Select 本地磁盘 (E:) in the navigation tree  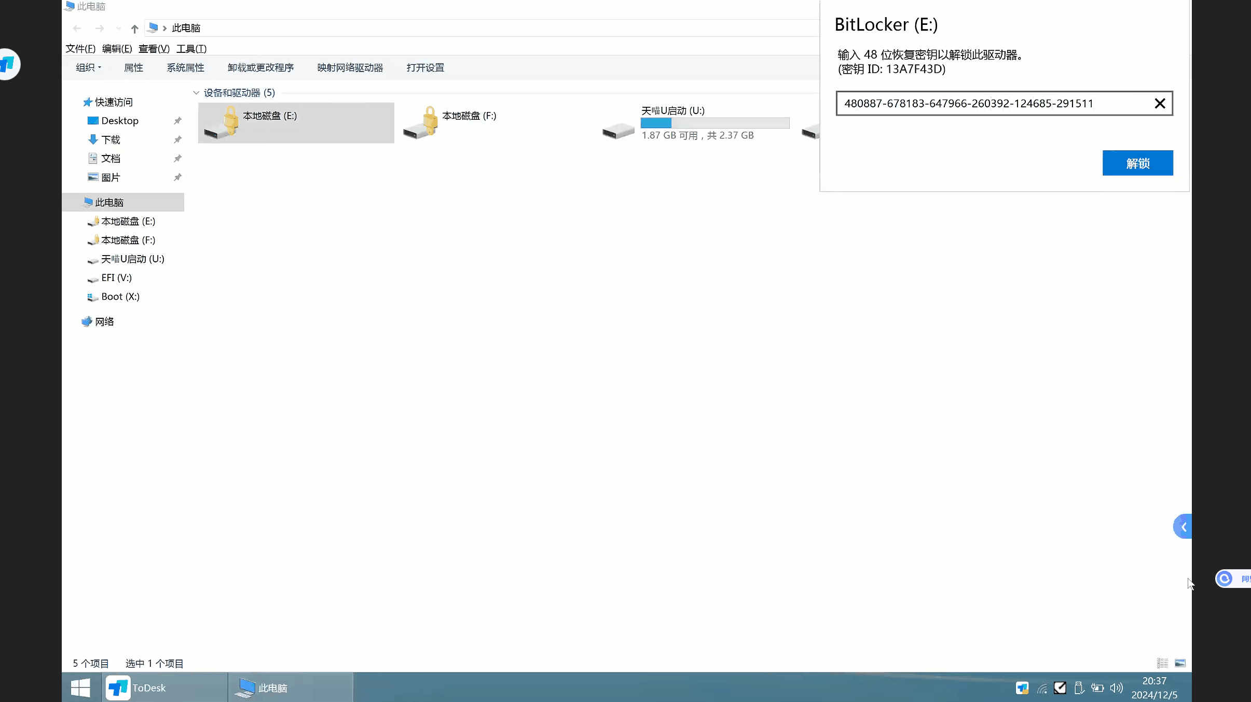[128, 221]
